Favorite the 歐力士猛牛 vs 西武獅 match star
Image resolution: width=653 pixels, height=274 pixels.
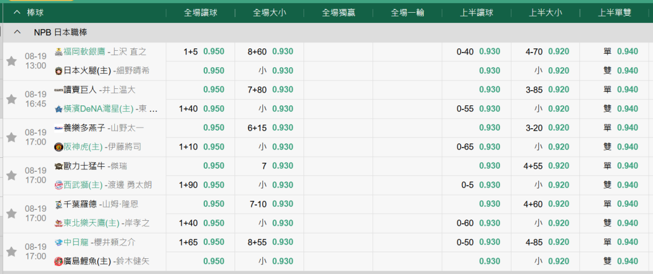[11, 176]
